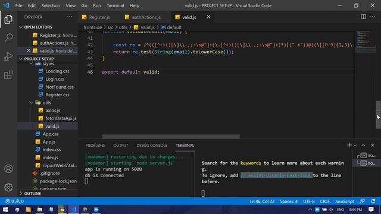
Task: Open the Search view in activity bar
Action: click(x=8, y=37)
